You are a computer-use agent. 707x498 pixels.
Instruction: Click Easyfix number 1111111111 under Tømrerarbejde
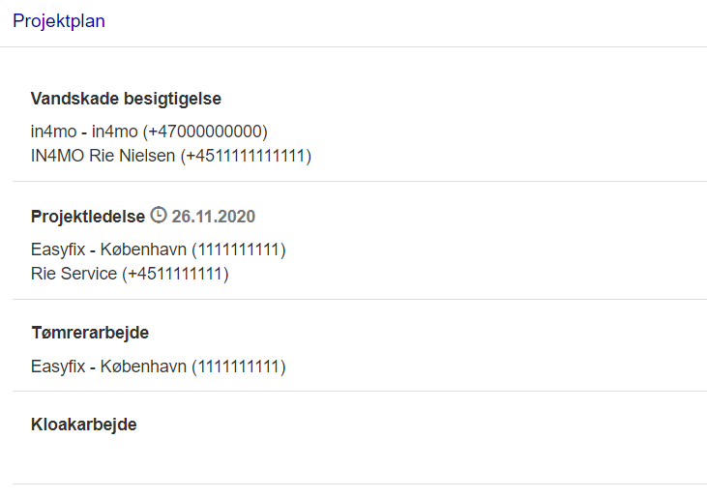(x=238, y=366)
